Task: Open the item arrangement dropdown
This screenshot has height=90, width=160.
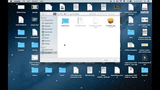Action: 65,14
